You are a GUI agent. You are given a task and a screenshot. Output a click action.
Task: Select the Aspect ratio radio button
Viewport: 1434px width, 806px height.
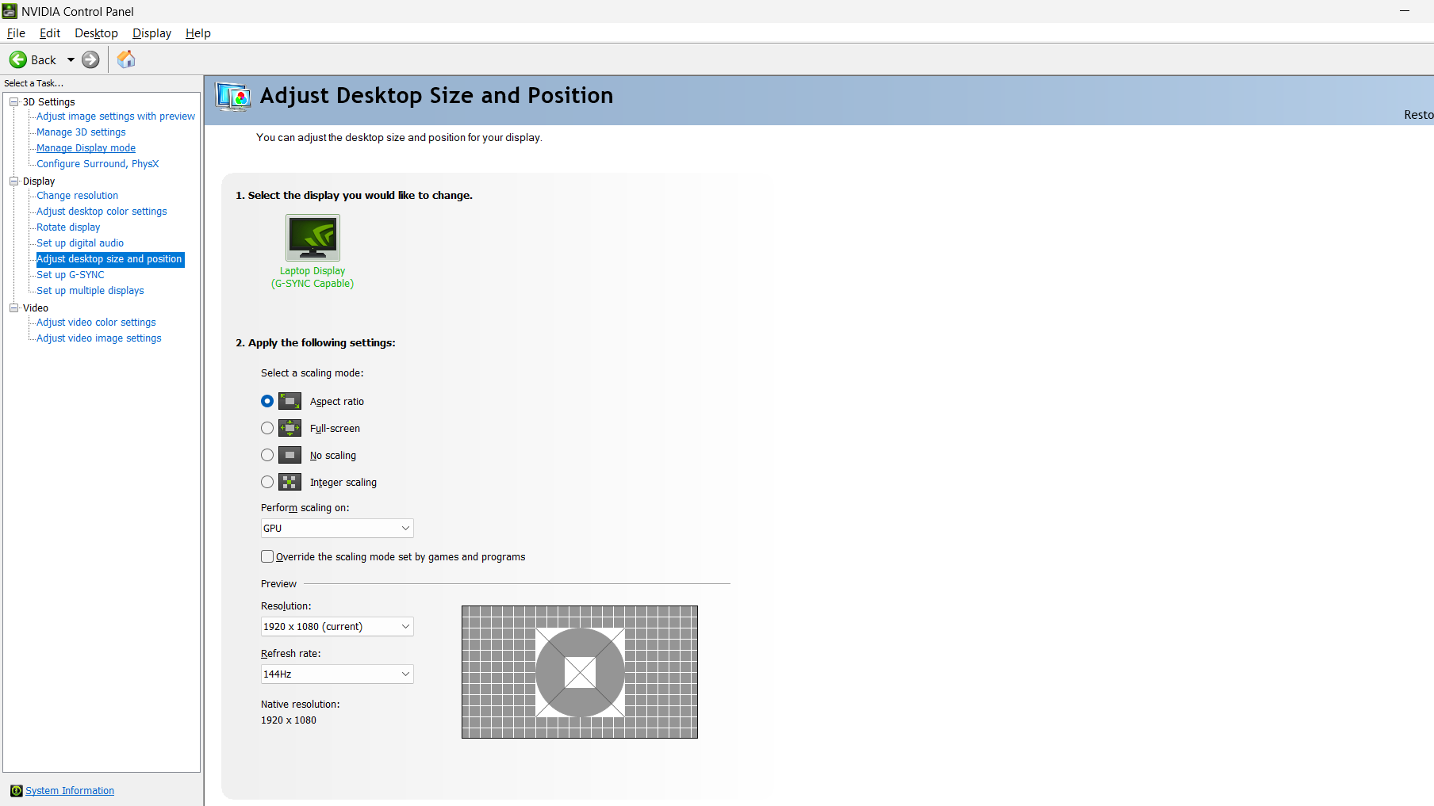(267, 401)
